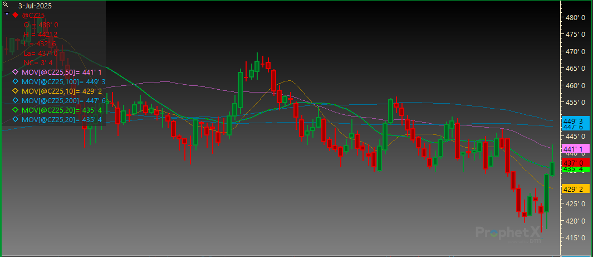This screenshot has height=257, width=593.
Task: Select the MOV[@CZ25,200]= 447' 6 legend text
Action: point(63,101)
